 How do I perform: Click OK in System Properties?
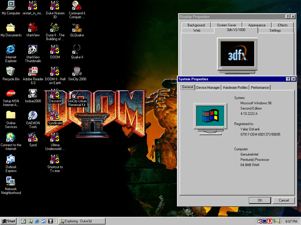pyautogui.click(x=260, y=200)
